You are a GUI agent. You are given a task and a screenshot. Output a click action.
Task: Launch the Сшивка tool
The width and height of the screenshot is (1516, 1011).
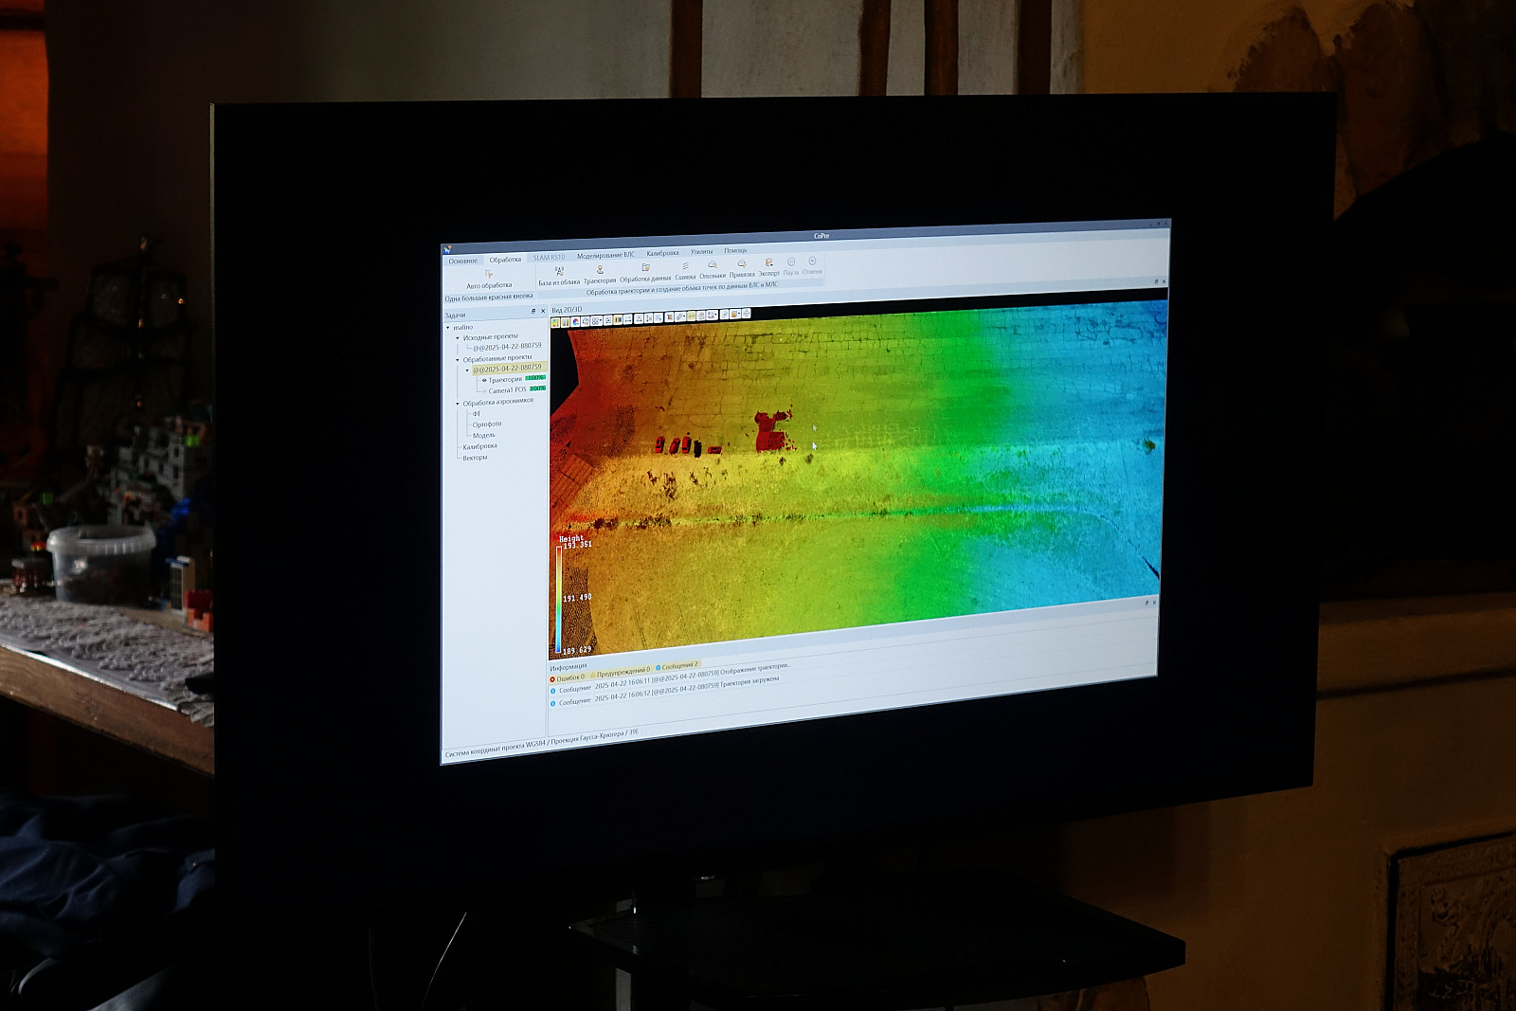[685, 268]
